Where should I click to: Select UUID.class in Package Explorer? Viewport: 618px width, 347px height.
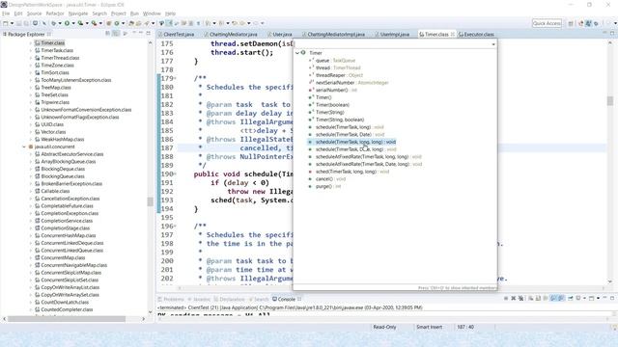52,124
